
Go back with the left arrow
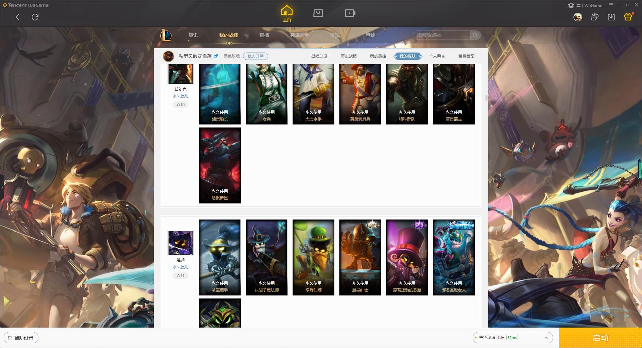pyautogui.click(x=18, y=17)
